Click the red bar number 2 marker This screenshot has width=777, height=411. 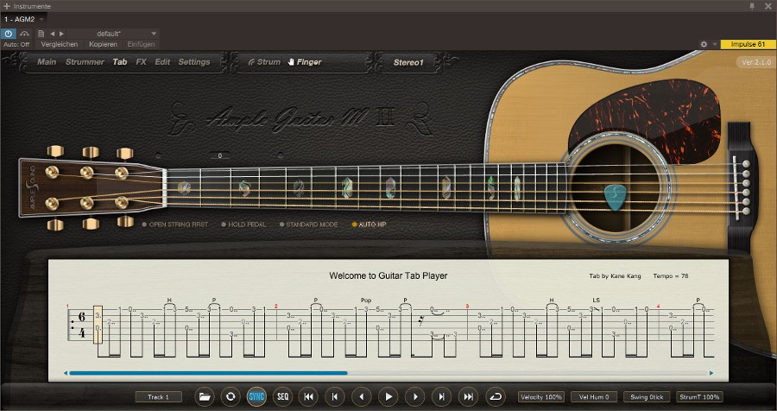[x=276, y=306]
